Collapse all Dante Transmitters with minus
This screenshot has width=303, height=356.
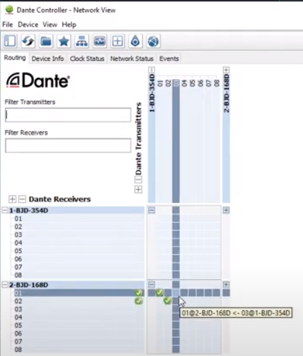(x=138, y=179)
